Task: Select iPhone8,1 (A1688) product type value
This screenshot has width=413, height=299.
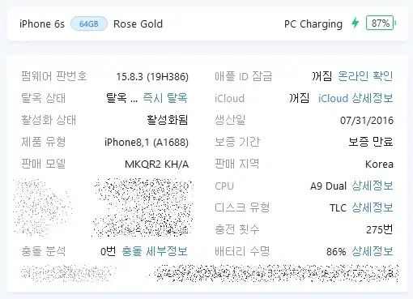Action: point(147,143)
